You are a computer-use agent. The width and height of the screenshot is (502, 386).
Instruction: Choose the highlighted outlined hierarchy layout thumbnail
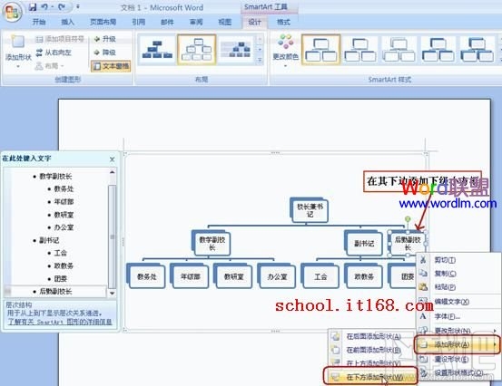(x=197, y=50)
